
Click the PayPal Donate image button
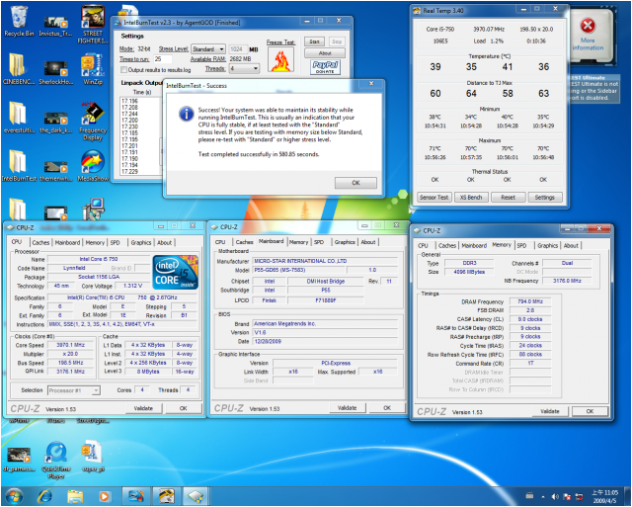pyautogui.click(x=325, y=67)
